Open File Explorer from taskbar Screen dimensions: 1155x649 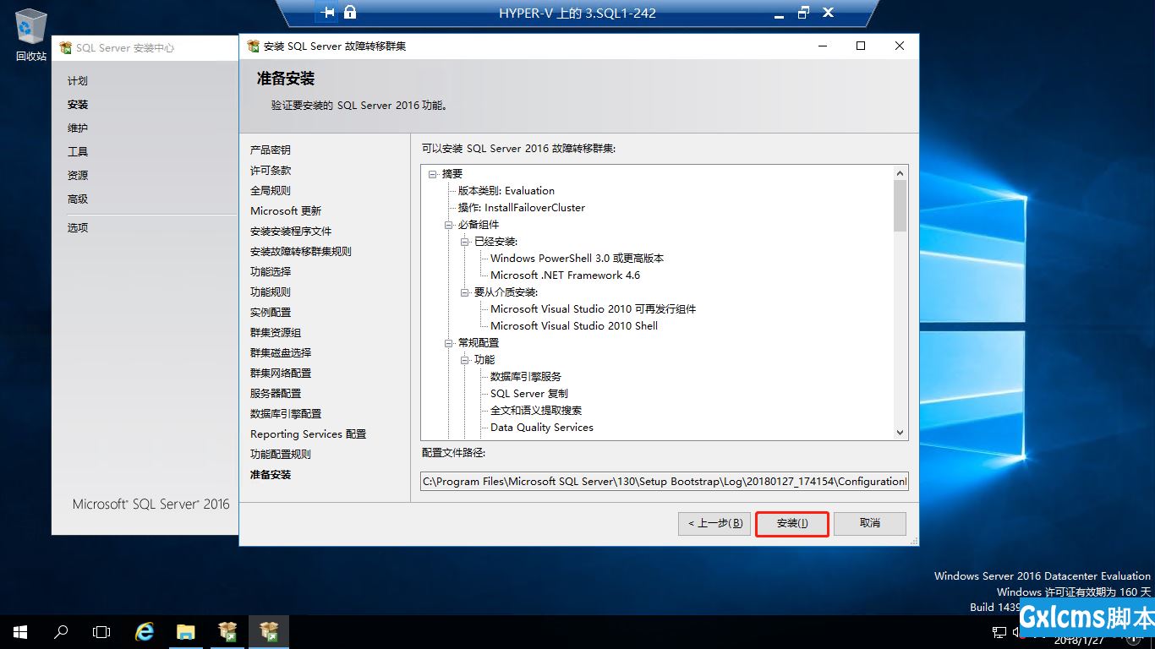[186, 632]
